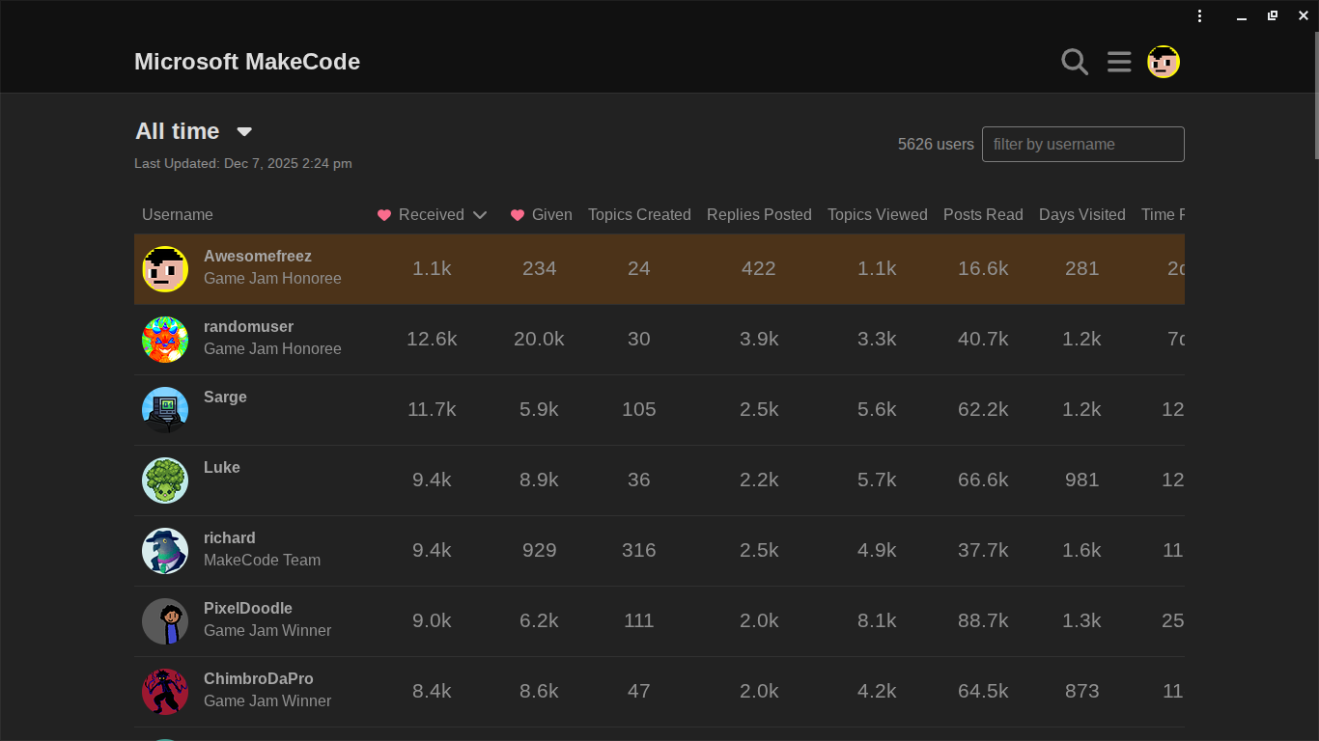The image size is (1319, 741).
Task: Click randomuser's 12.6k received value
Action: point(432,340)
